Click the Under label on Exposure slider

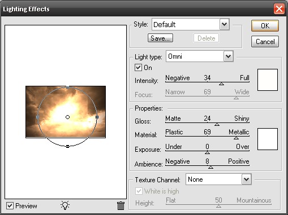(x=174, y=147)
